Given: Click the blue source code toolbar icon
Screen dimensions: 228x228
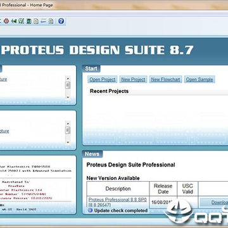Looking at the screenshot, I should point(44,21).
